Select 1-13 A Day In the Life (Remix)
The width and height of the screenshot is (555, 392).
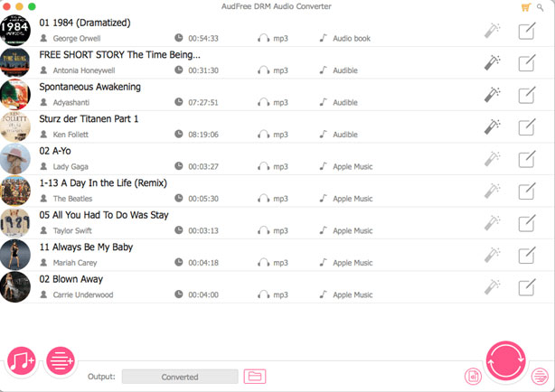coord(277,191)
